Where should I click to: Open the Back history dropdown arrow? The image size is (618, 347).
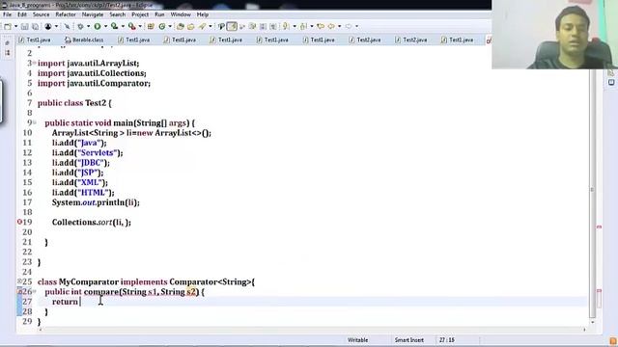(339, 26)
